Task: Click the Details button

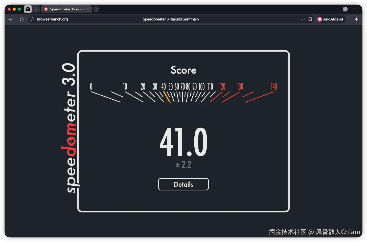Action: click(183, 184)
